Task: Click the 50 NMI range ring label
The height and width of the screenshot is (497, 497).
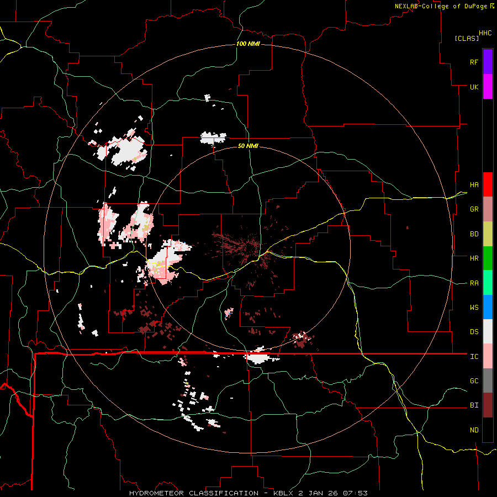Action: (248, 146)
